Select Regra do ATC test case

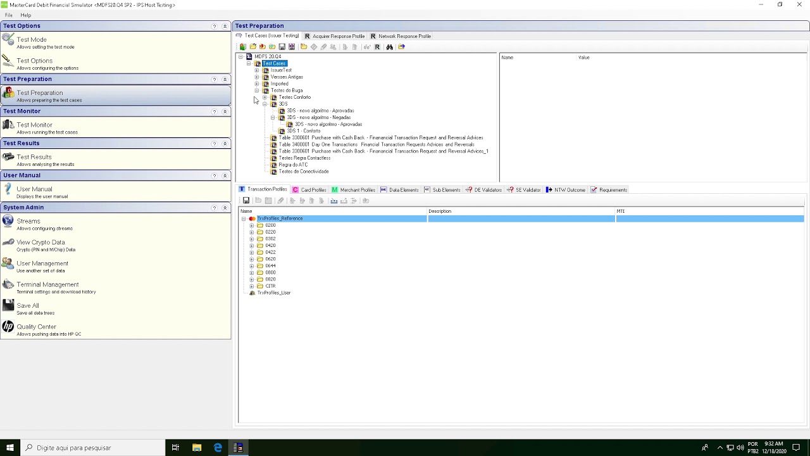point(293,165)
